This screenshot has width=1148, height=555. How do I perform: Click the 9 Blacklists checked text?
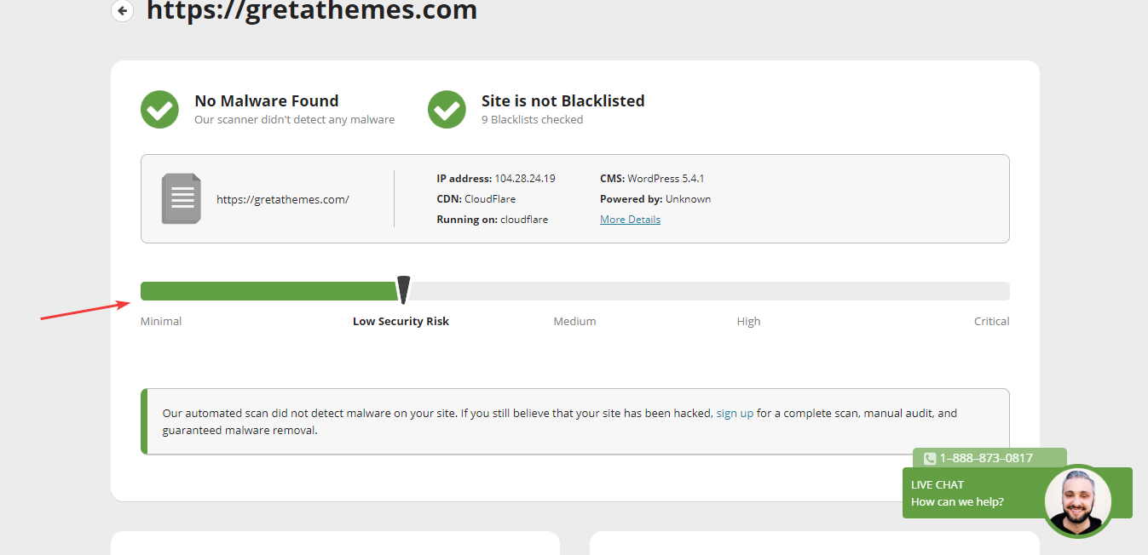(533, 120)
